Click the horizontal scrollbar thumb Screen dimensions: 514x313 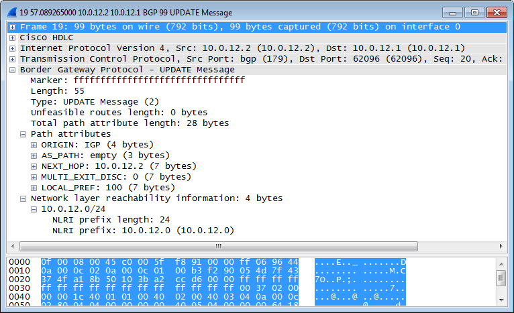tap(219, 246)
